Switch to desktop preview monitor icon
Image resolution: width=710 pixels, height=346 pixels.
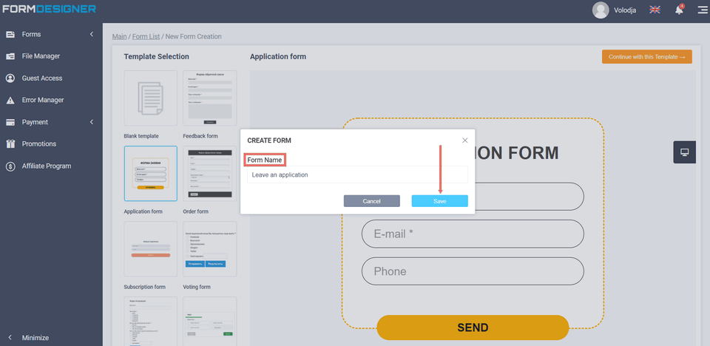pyautogui.click(x=685, y=152)
